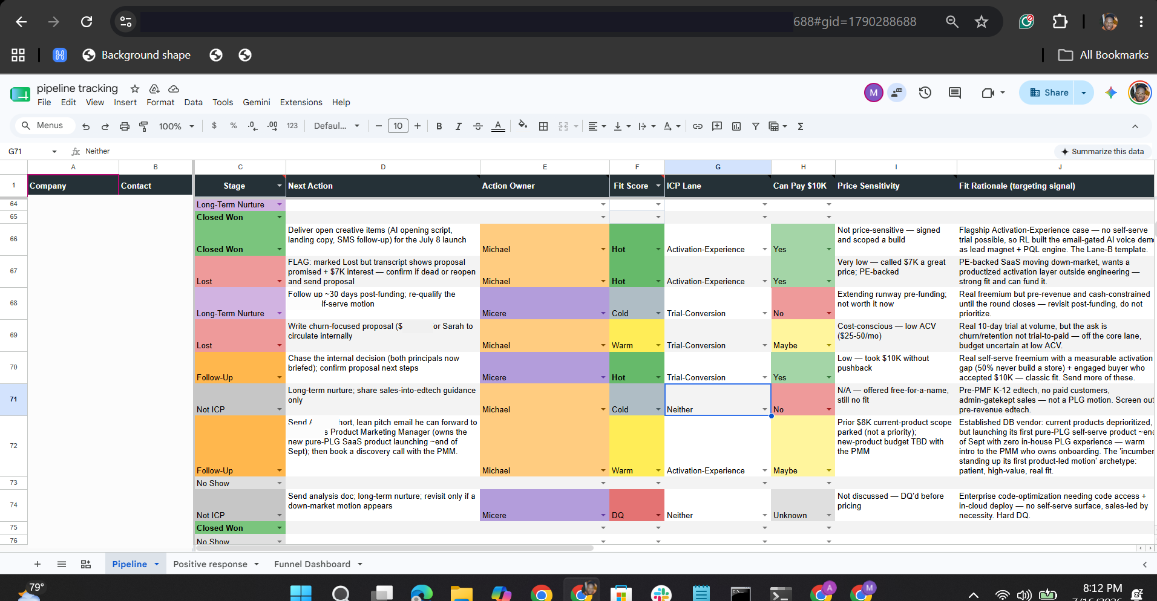The image size is (1157, 601).
Task: Click the Undo icon in toolbar
Action: pyautogui.click(x=86, y=126)
